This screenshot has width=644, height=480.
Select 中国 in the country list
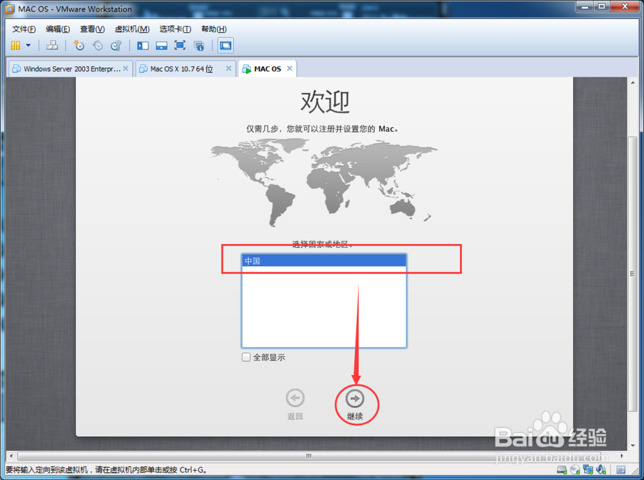coord(324,261)
